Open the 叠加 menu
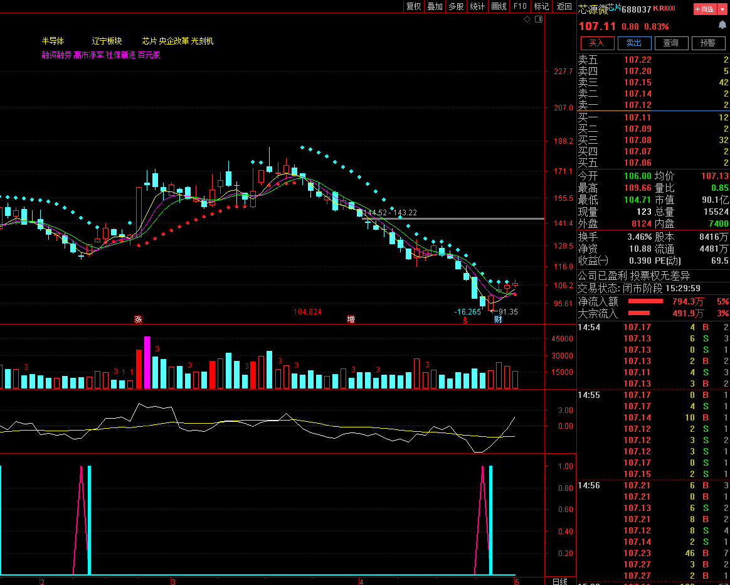 coord(435,6)
